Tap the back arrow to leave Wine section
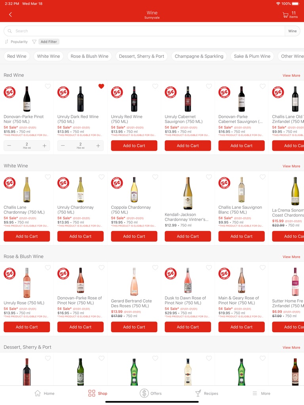This screenshot has width=304, height=405. click(x=10, y=14)
